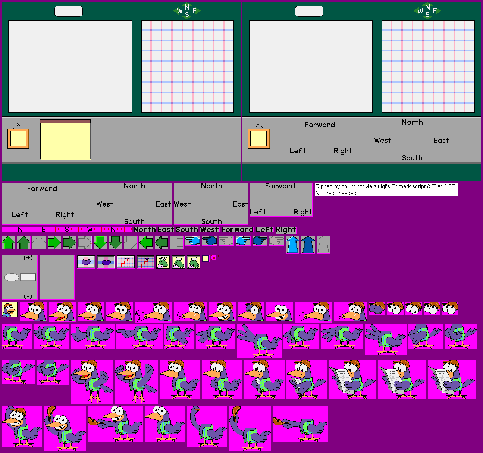Click the bright green right arrow
Image resolution: width=483 pixels, height=453 pixels.
coord(54,243)
